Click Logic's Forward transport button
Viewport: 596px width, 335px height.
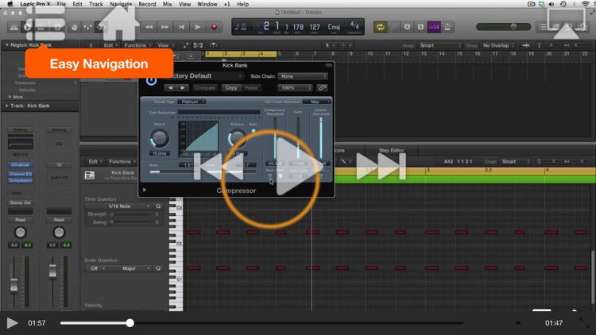pos(165,27)
